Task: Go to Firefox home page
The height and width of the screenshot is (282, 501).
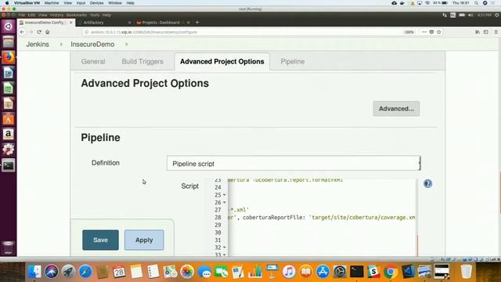Action: pyautogui.click(x=47, y=32)
